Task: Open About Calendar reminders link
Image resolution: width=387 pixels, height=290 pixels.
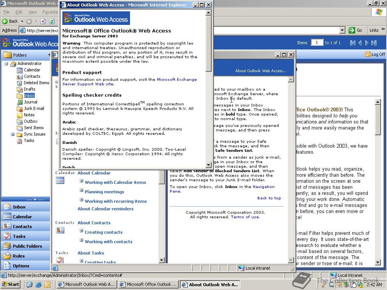Action: click(x=105, y=209)
